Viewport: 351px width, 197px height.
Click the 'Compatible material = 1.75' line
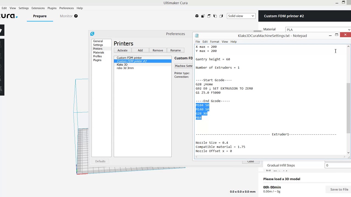point(220,147)
